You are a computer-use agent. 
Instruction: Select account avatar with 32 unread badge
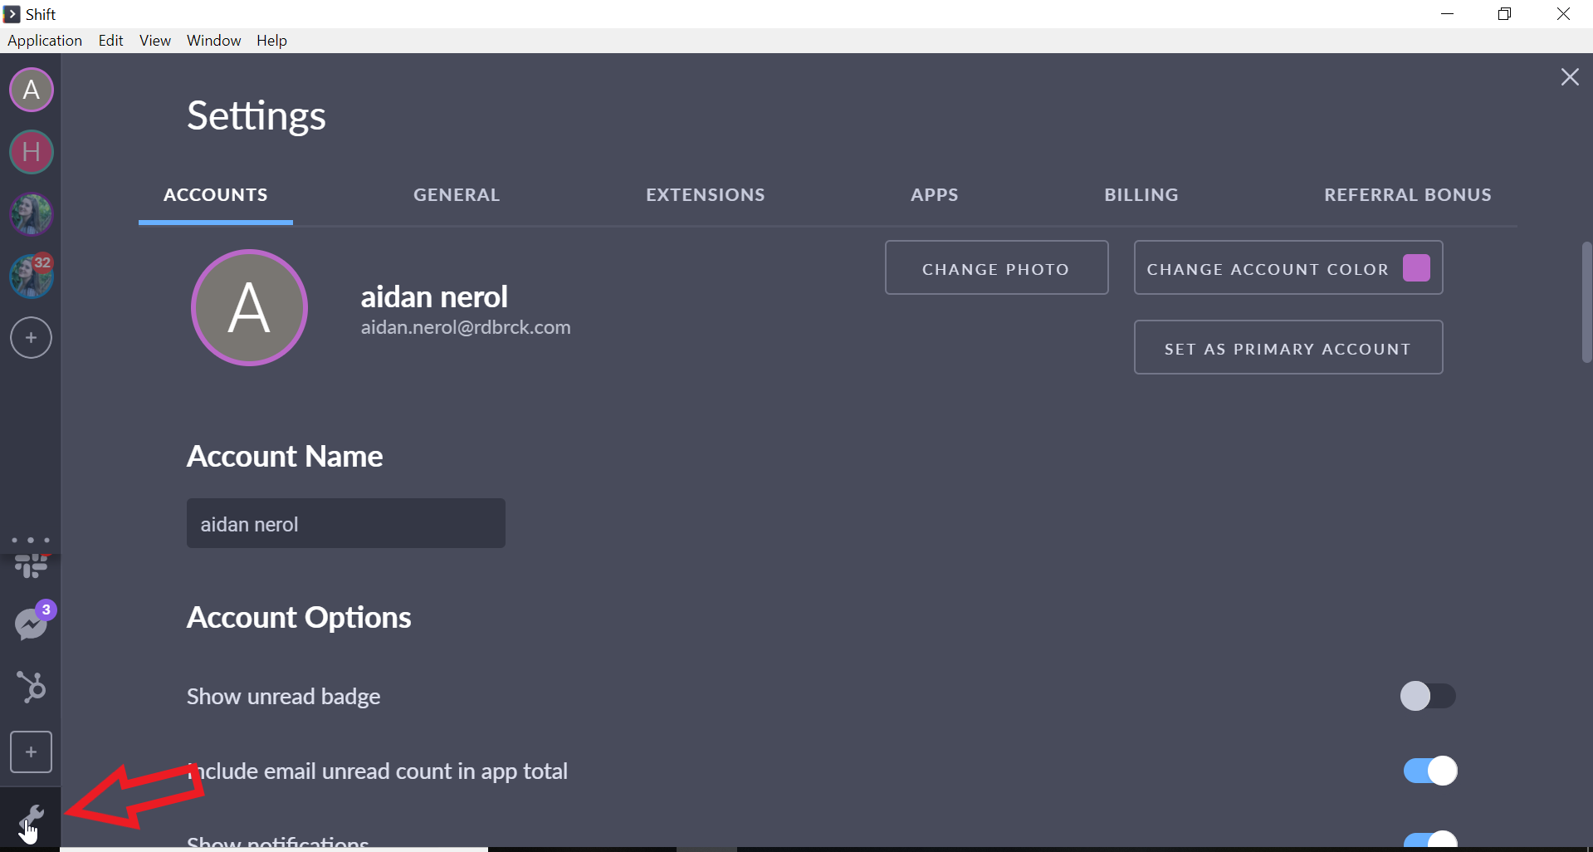point(31,277)
